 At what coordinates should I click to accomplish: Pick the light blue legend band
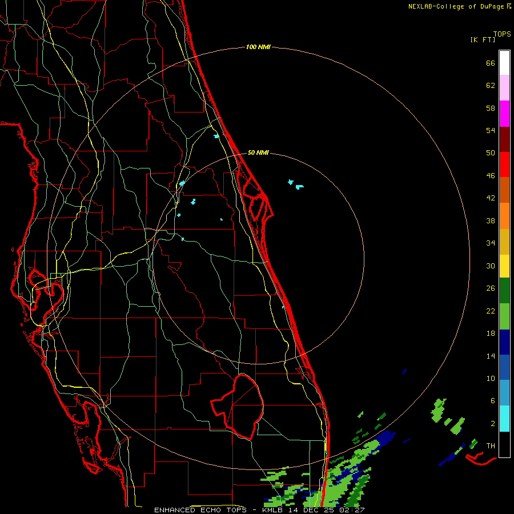[x=504, y=393]
